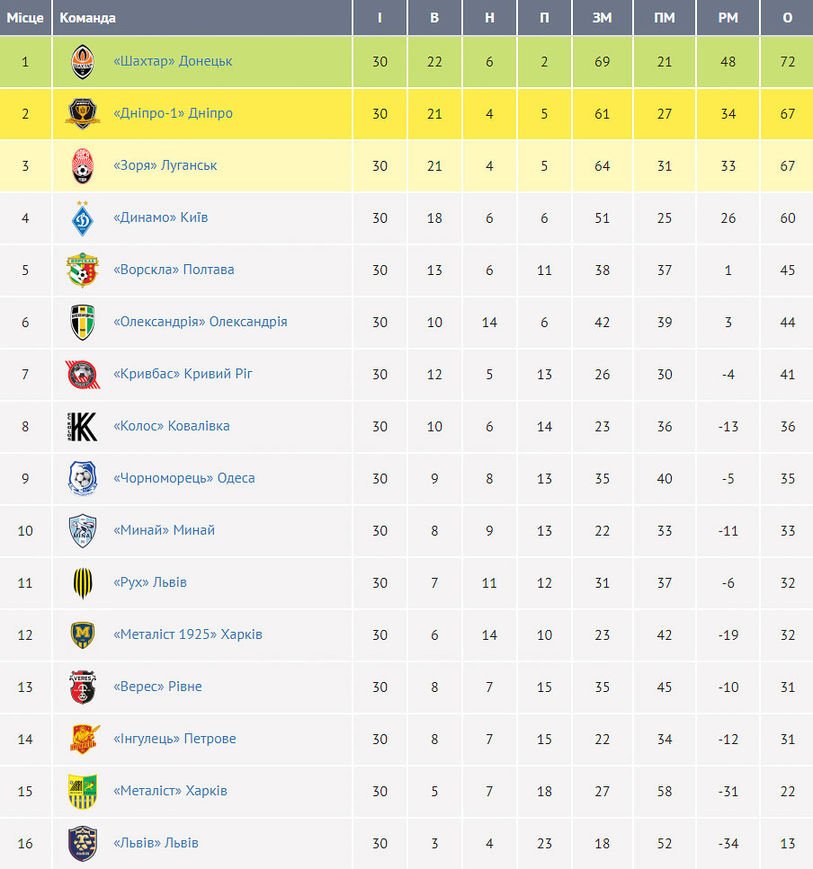
Task: Click the Chornomorets Odesa crest
Action: point(83,478)
